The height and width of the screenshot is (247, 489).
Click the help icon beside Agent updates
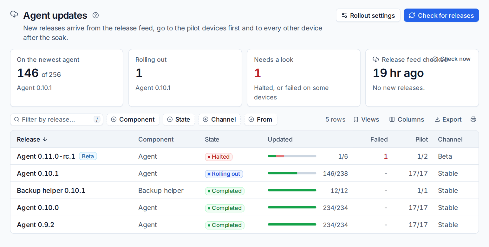95,15
